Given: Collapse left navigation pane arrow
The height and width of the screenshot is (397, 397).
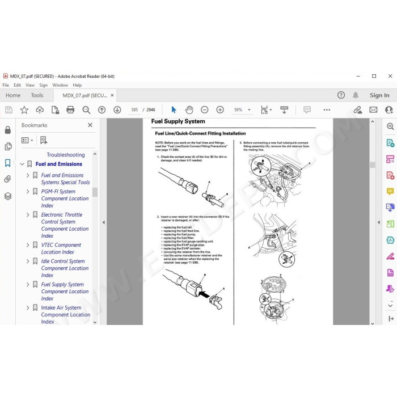Looking at the screenshot, I should coord(104,222).
